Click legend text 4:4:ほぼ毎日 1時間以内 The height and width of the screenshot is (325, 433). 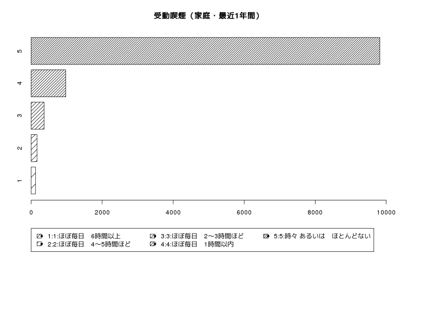click(x=197, y=244)
